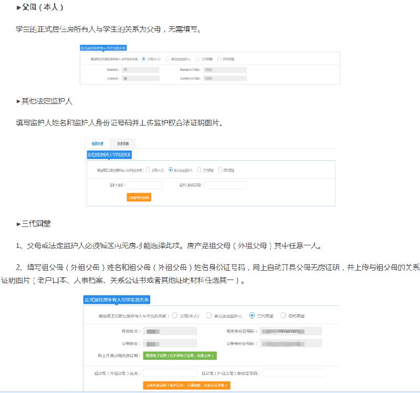The image size is (420, 393).
Task: Focus the 监护人身份证号码 input field
Action: coord(225,185)
